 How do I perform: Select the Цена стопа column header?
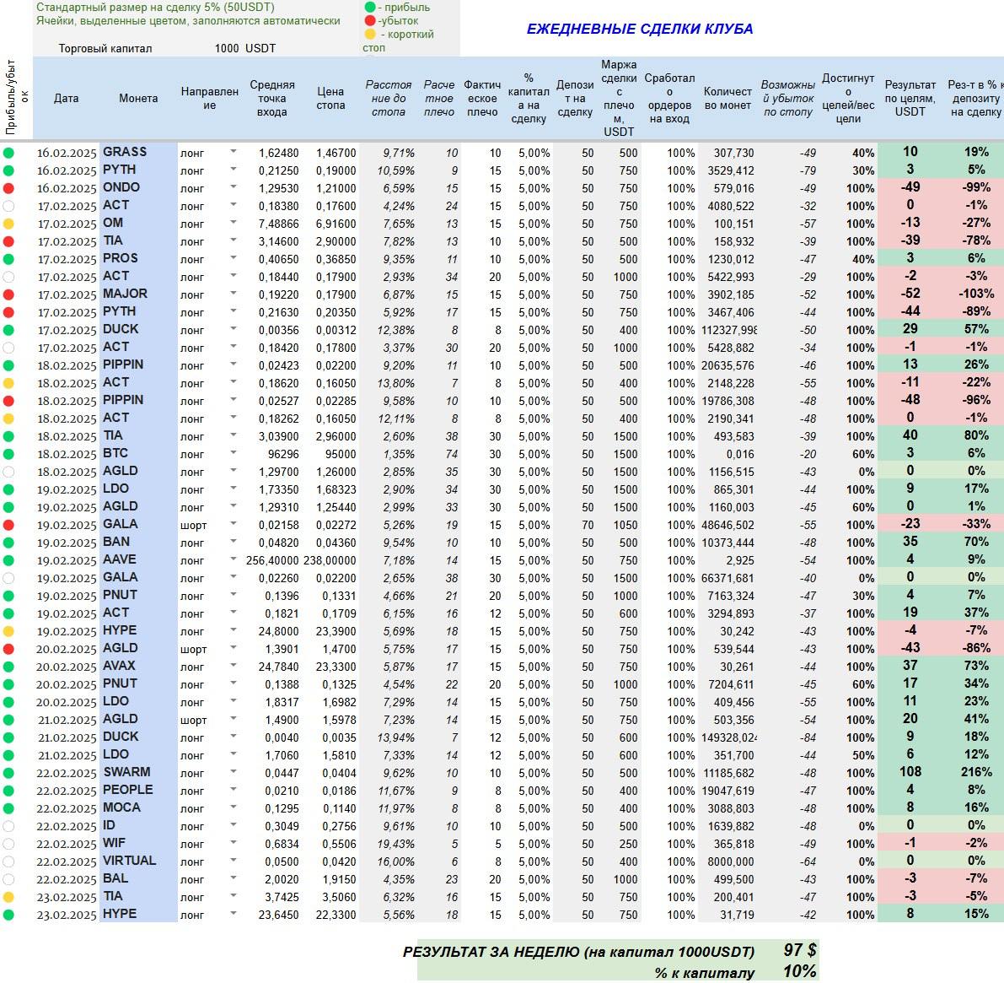(x=330, y=99)
